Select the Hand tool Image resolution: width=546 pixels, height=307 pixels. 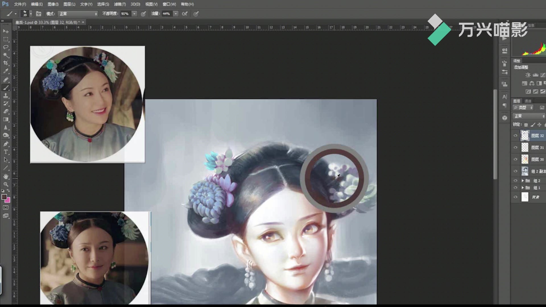tap(6, 177)
